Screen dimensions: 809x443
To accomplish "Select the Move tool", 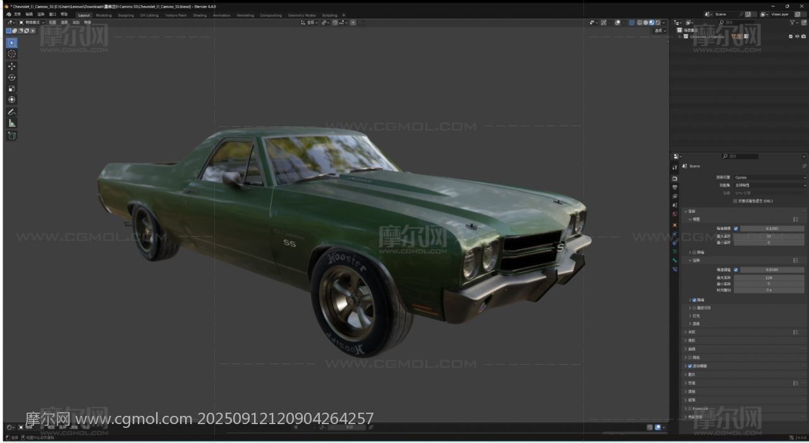I will (11, 66).
